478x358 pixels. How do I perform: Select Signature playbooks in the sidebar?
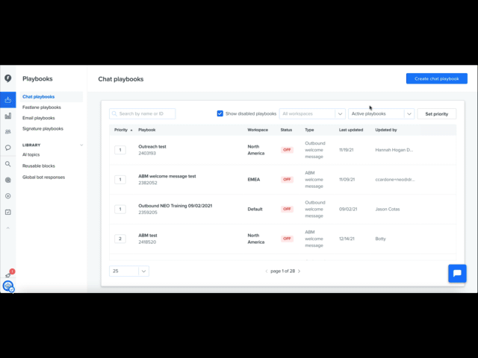pyautogui.click(x=43, y=129)
